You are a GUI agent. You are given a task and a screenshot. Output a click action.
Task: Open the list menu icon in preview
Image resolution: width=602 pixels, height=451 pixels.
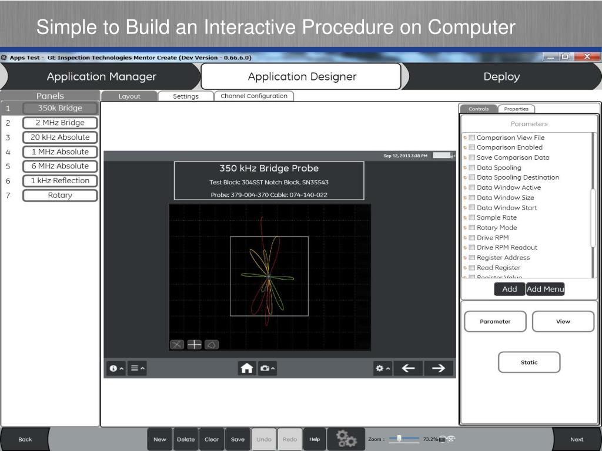pos(137,368)
